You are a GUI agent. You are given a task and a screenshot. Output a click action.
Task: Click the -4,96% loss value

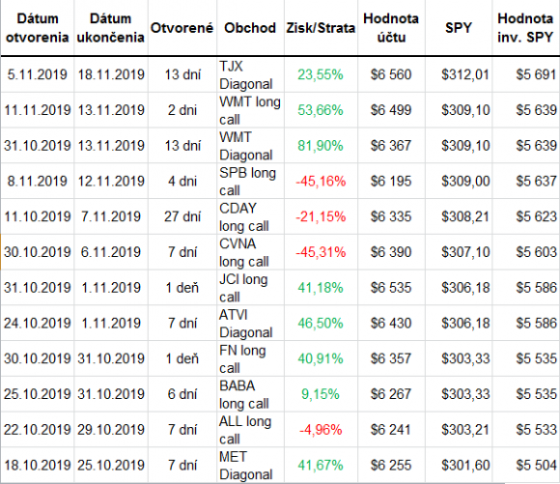click(x=321, y=430)
